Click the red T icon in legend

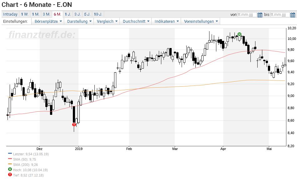point(10,175)
